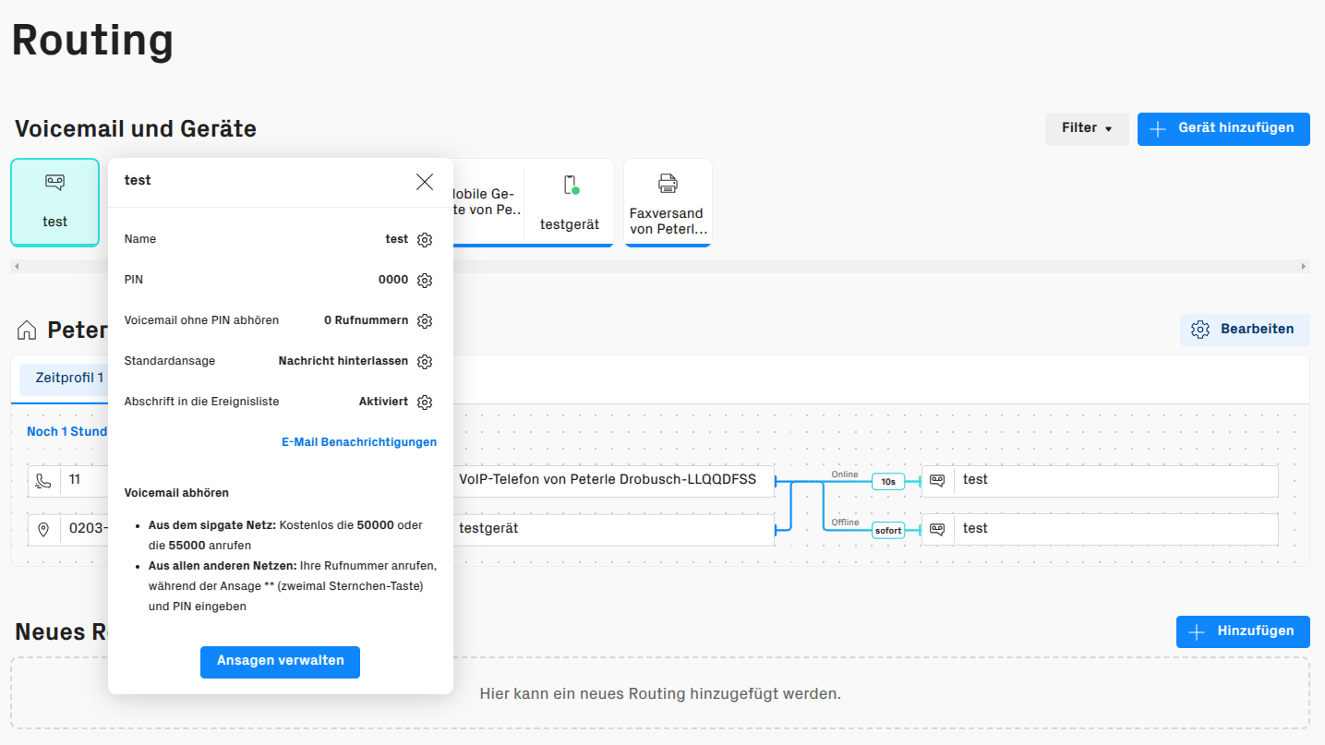Screen dimensions: 1325x745
Task: Click Hinzufügen for new routing
Action: [x=1243, y=631]
